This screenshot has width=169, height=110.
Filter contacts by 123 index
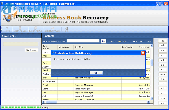pyautogui.click(x=162, y=41)
